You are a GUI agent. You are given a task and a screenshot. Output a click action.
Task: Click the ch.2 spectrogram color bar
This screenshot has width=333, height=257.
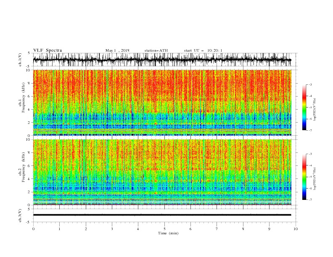tap(304, 177)
